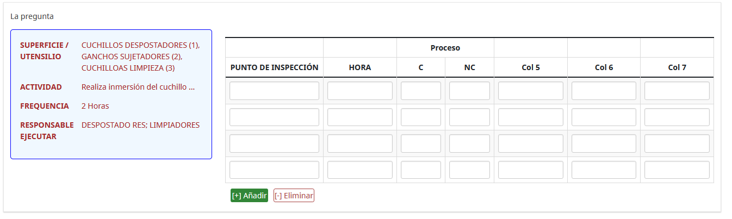
Task: Click the Eliminar button
Action: (294, 195)
